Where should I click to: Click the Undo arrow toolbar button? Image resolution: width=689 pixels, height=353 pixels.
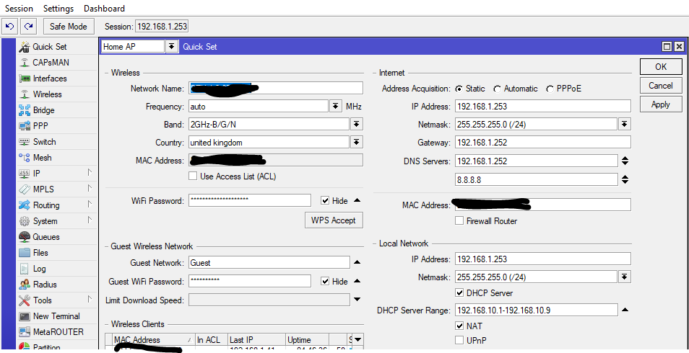[x=9, y=27]
